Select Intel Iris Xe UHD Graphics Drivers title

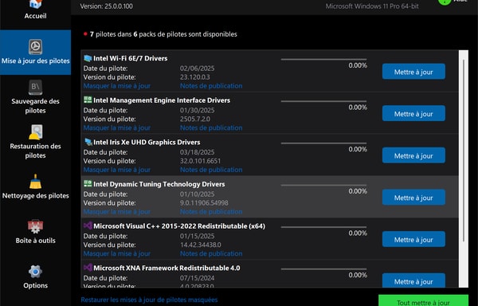click(x=147, y=142)
